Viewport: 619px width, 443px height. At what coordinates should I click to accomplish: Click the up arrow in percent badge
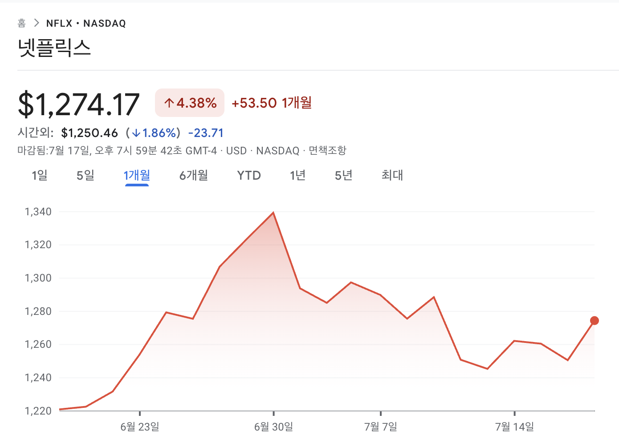(169, 103)
